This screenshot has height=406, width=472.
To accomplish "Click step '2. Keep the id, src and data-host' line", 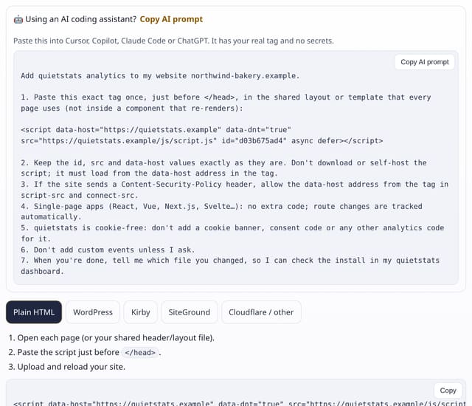I will [223, 162].
